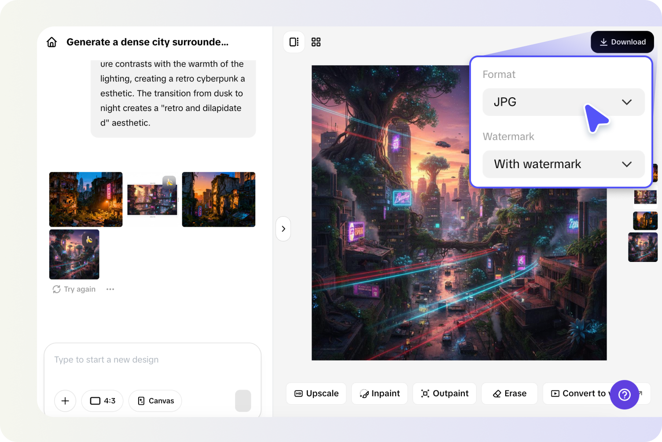This screenshot has width=662, height=442.
Task: Open the help icon in the purple circle
Action: [x=625, y=395]
